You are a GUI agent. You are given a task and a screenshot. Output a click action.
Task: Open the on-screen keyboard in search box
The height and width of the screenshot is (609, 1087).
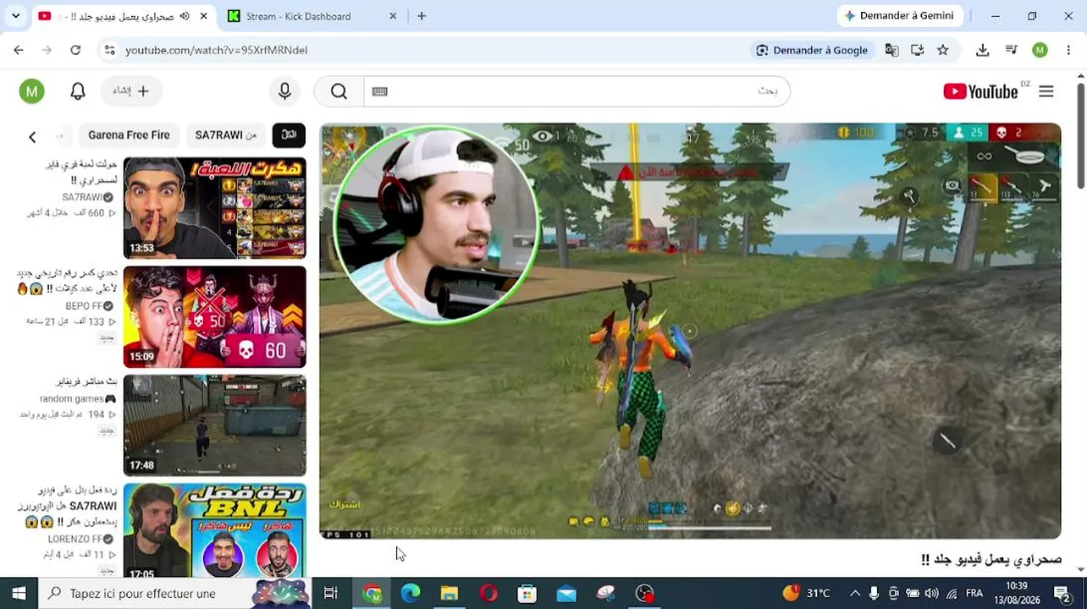click(380, 91)
